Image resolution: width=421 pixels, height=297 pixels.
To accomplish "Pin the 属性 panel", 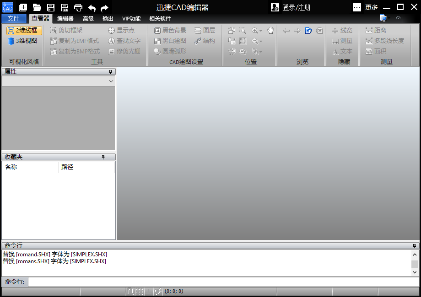I will (x=110, y=72).
